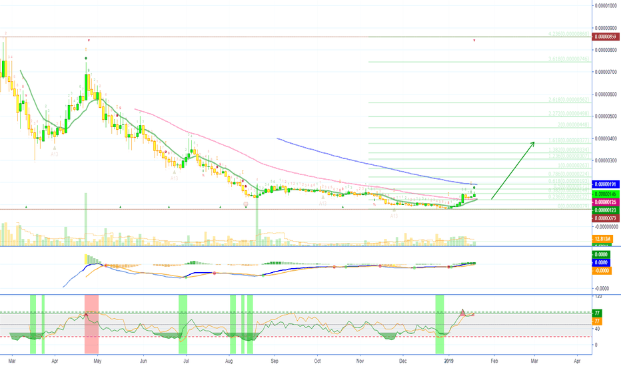Click Dec on the time axis
621x366 pixels.
coord(402,361)
